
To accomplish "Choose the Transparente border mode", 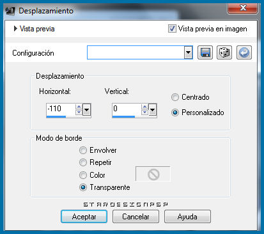I will pos(83,187).
